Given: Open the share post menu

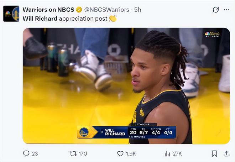Looking at the screenshot, I should (226, 153).
